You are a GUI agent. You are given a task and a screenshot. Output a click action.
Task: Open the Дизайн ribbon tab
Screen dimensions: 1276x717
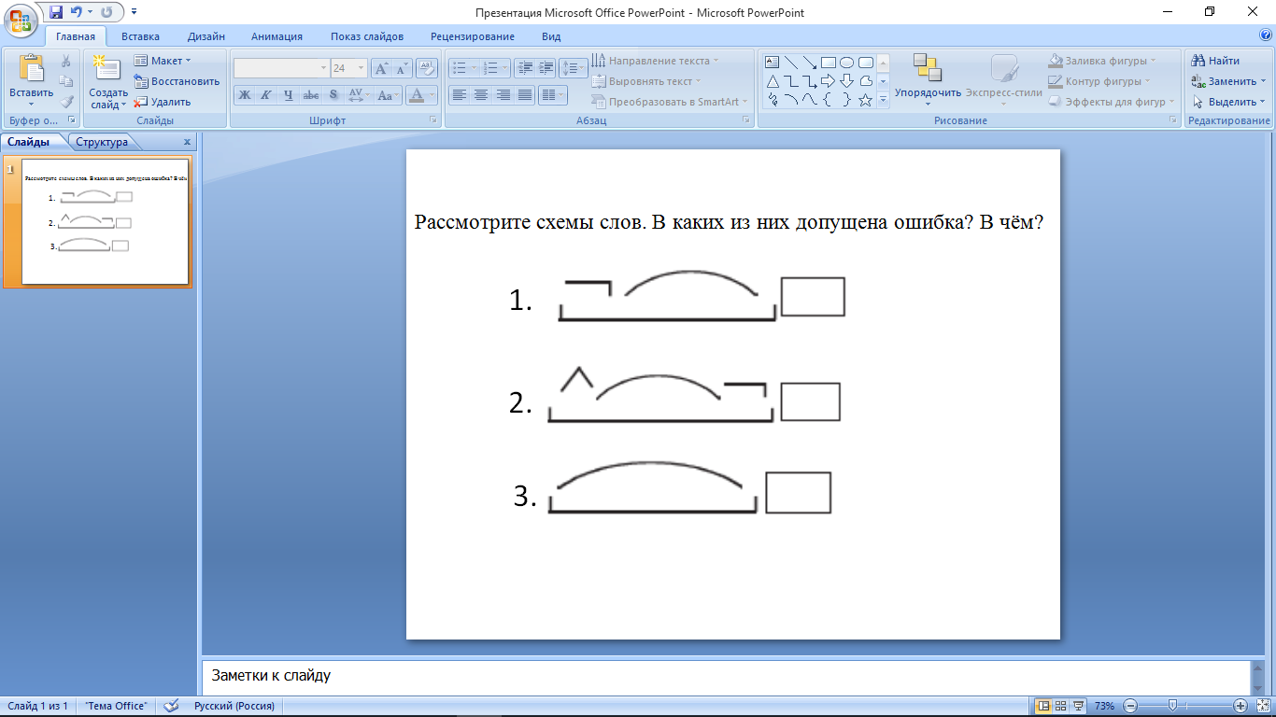pos(206,36)
